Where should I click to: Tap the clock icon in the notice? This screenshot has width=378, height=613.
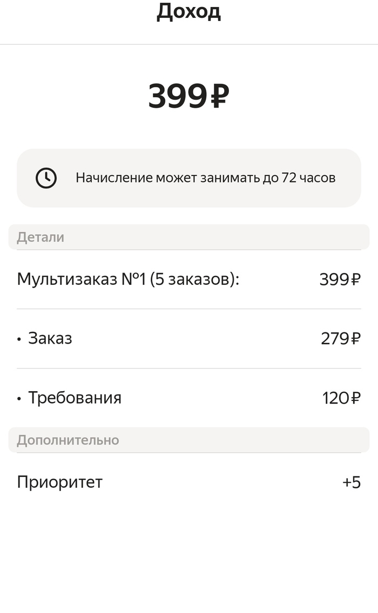[46, 178]
